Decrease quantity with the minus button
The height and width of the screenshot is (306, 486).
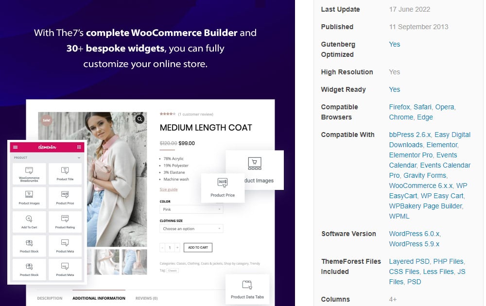click(163, 247)
